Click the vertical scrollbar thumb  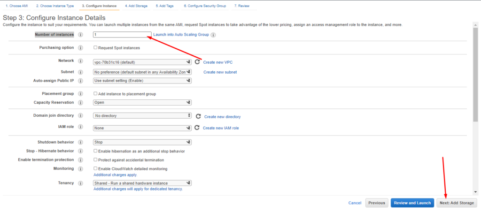coord(475,75)
